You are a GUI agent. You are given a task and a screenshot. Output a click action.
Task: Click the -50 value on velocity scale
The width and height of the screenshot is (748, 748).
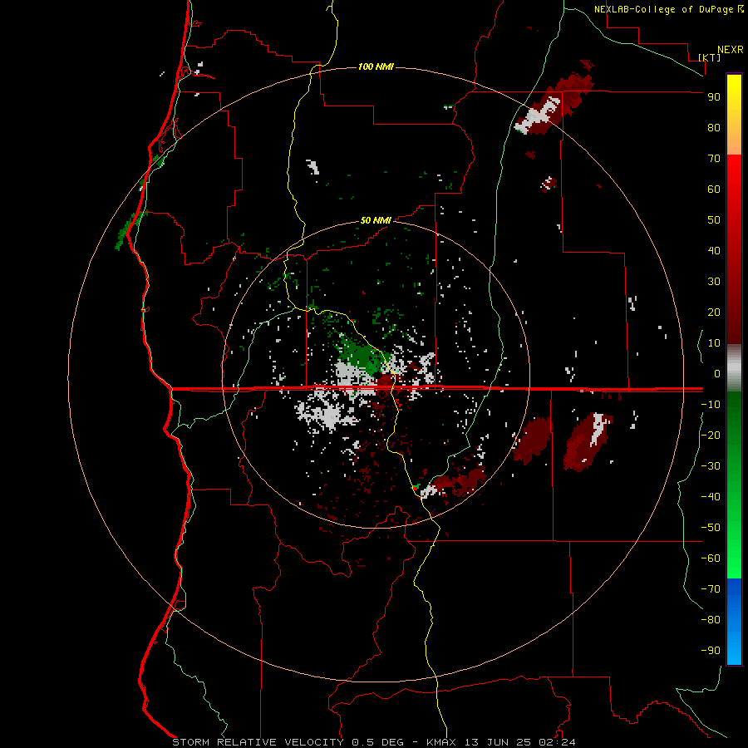tap(711, 527)
